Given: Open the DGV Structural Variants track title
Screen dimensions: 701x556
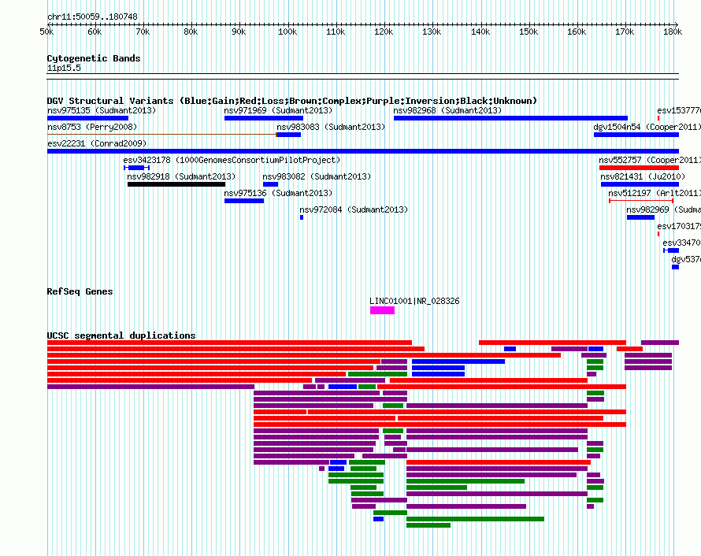Looking at the screenshot, I should 291,101.
